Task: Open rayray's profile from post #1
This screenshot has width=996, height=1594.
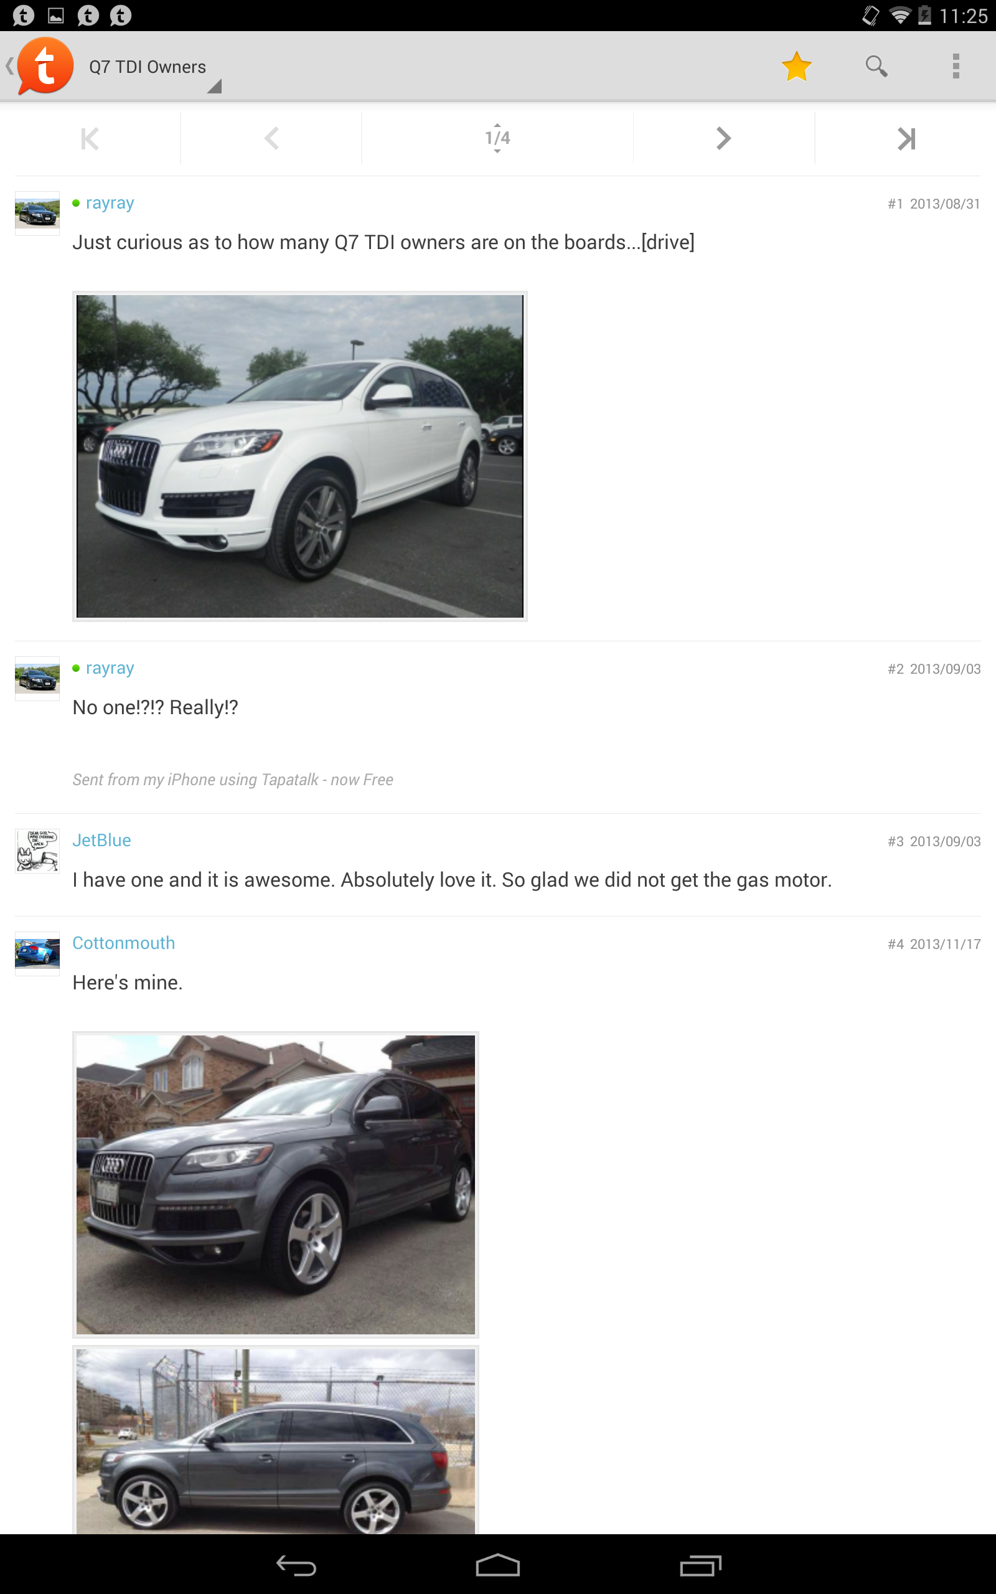Action: [x=110, y=203]
